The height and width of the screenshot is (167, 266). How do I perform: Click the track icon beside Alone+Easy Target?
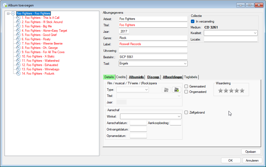(x=18, y=31)
